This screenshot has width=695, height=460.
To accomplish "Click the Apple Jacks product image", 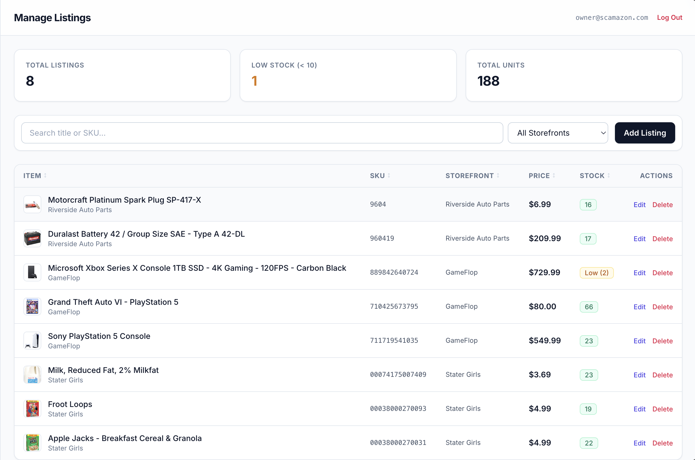I will [32, 443].
